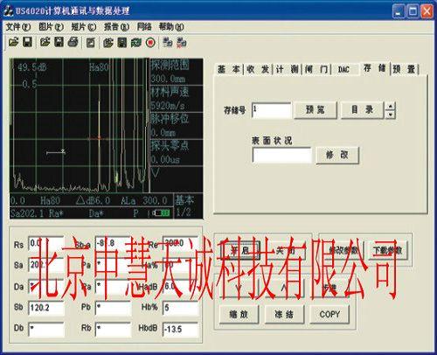Click the network disconnect icon with red X
Screen dimensions: 437x355
pos(182,43)
